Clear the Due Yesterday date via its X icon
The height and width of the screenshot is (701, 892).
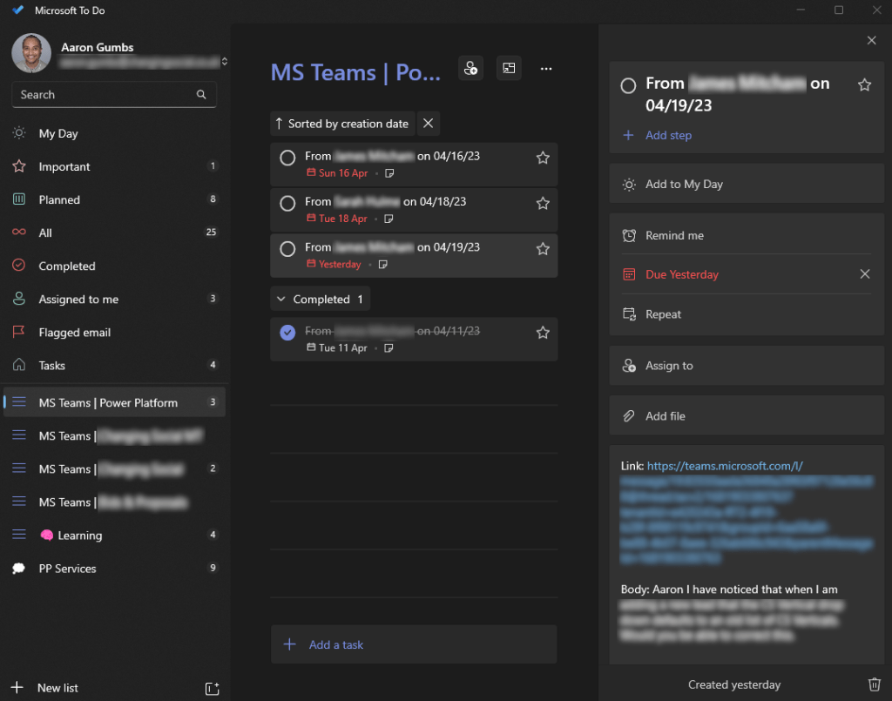click(x=864, y=273)
